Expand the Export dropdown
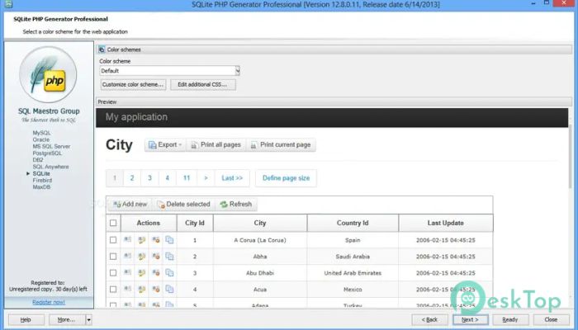 pos(165,144)
